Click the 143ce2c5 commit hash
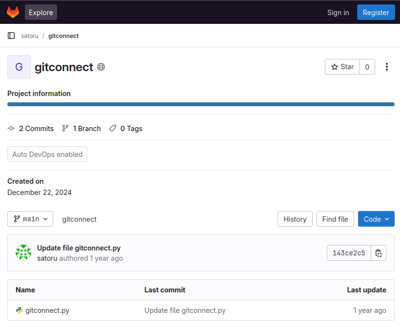Screen dimensions: 400x327 click(x=349, y=253)
